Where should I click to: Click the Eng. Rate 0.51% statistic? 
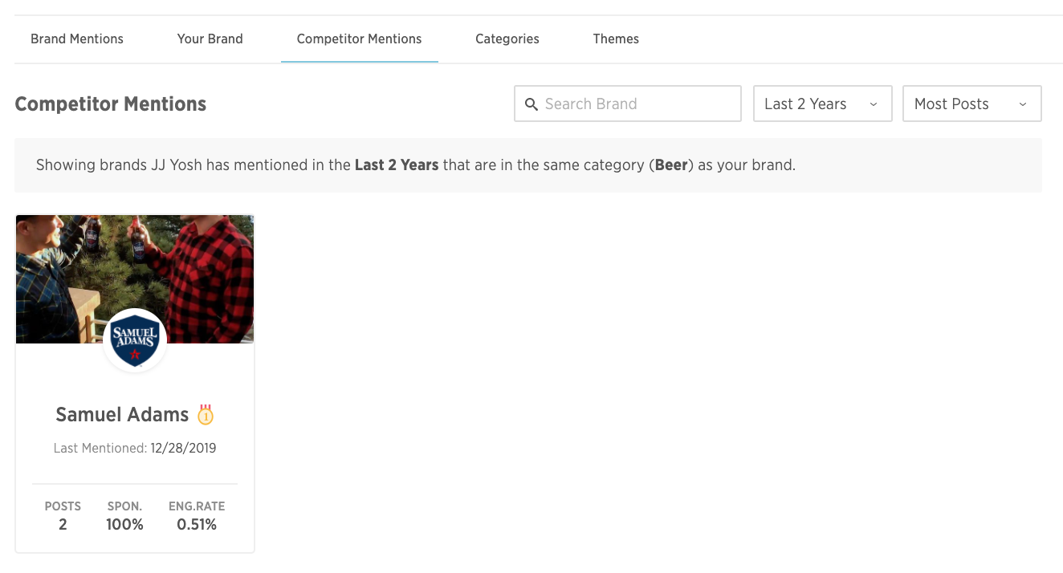[x=197, y=524]
